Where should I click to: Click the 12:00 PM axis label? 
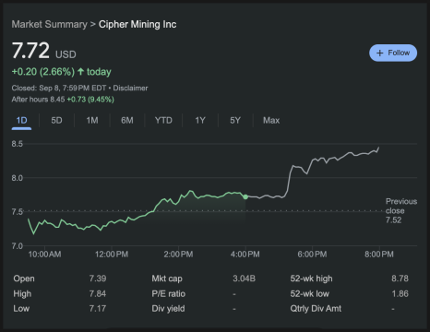(112, 255)
